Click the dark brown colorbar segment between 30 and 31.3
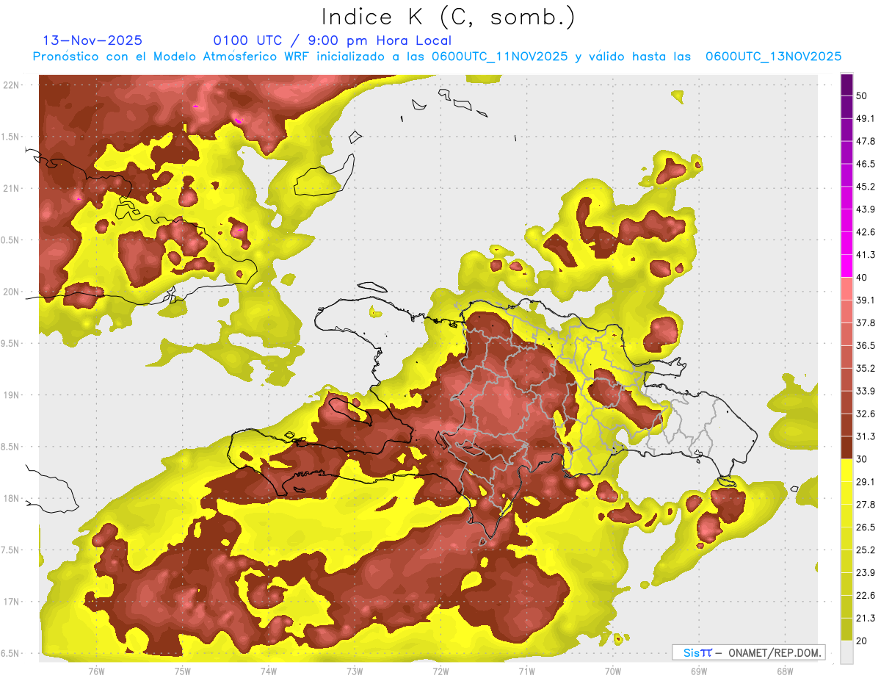881x681 pixels. tap(847, 447)
